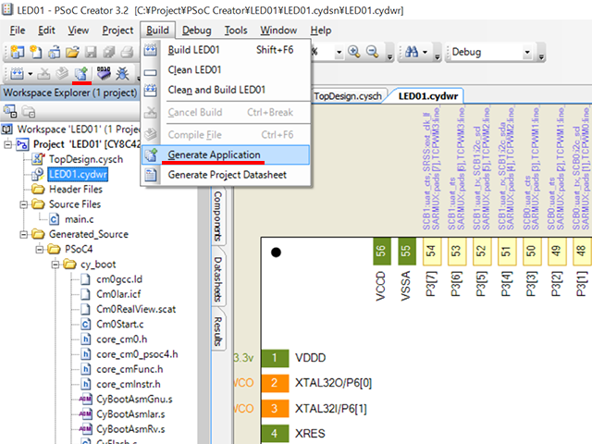The width and height of the screenshot is (592, 444).
Task: Collapse the Project 'LED01' tree node
Action: click(7, 144)
